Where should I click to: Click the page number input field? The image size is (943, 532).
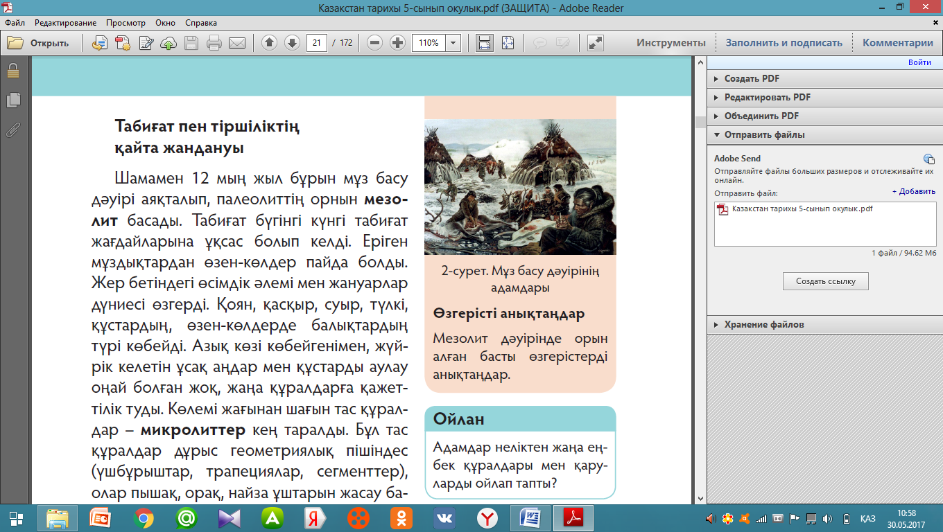[317, 43]
